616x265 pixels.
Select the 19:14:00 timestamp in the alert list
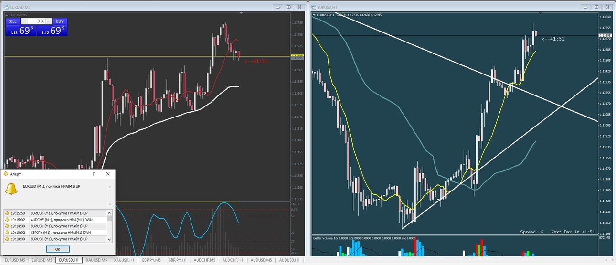click(x=18, y=226)
